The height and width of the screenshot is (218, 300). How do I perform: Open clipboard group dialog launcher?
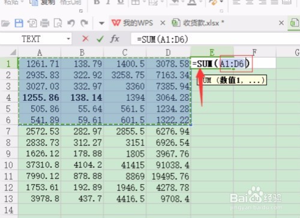pyautogui.click(x=81, y=11)
